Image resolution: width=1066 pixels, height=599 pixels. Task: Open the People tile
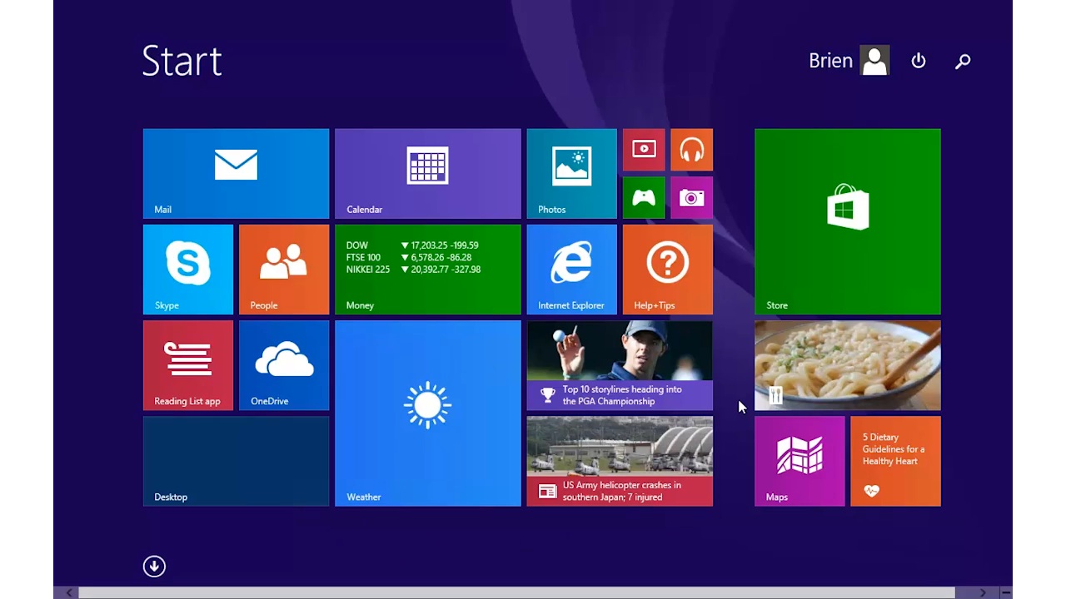point(284,270)
